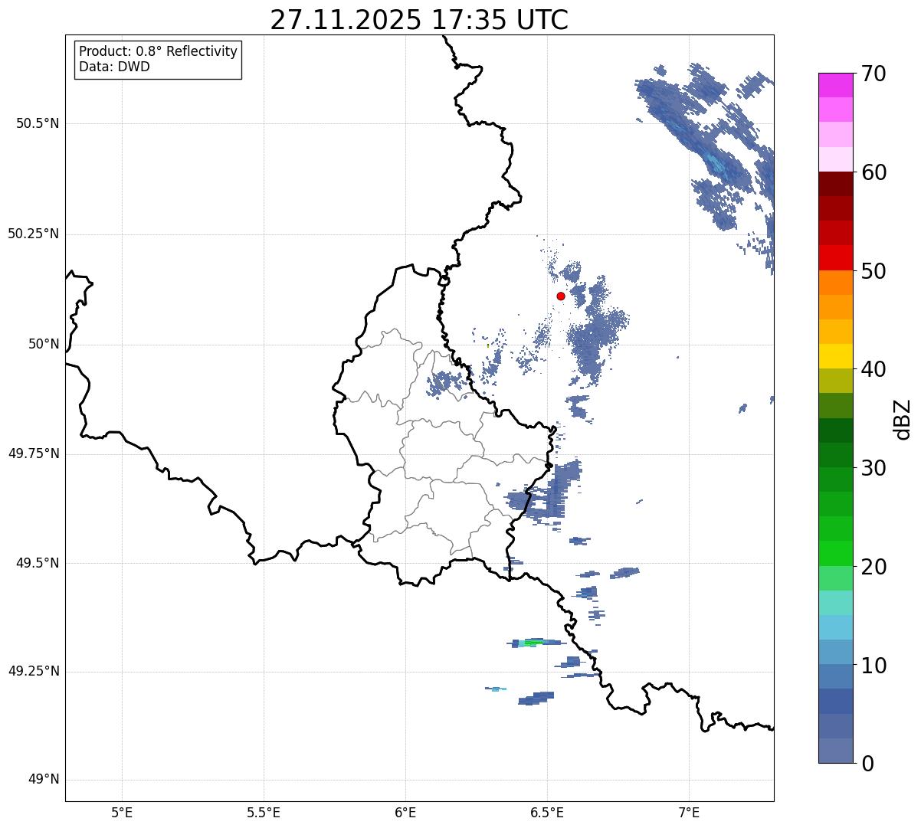Pick the bright red colorbar segment above 50
The width and height of the screenshot is (921, 828).
pos(836,257)
